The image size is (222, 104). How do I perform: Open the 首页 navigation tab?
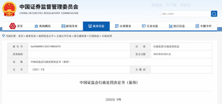coord(16,26)
